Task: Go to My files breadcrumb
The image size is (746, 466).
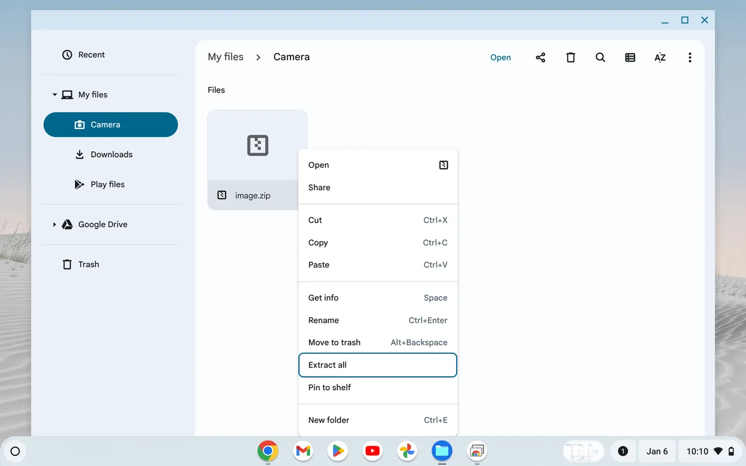Action: [x=225, y=57]
